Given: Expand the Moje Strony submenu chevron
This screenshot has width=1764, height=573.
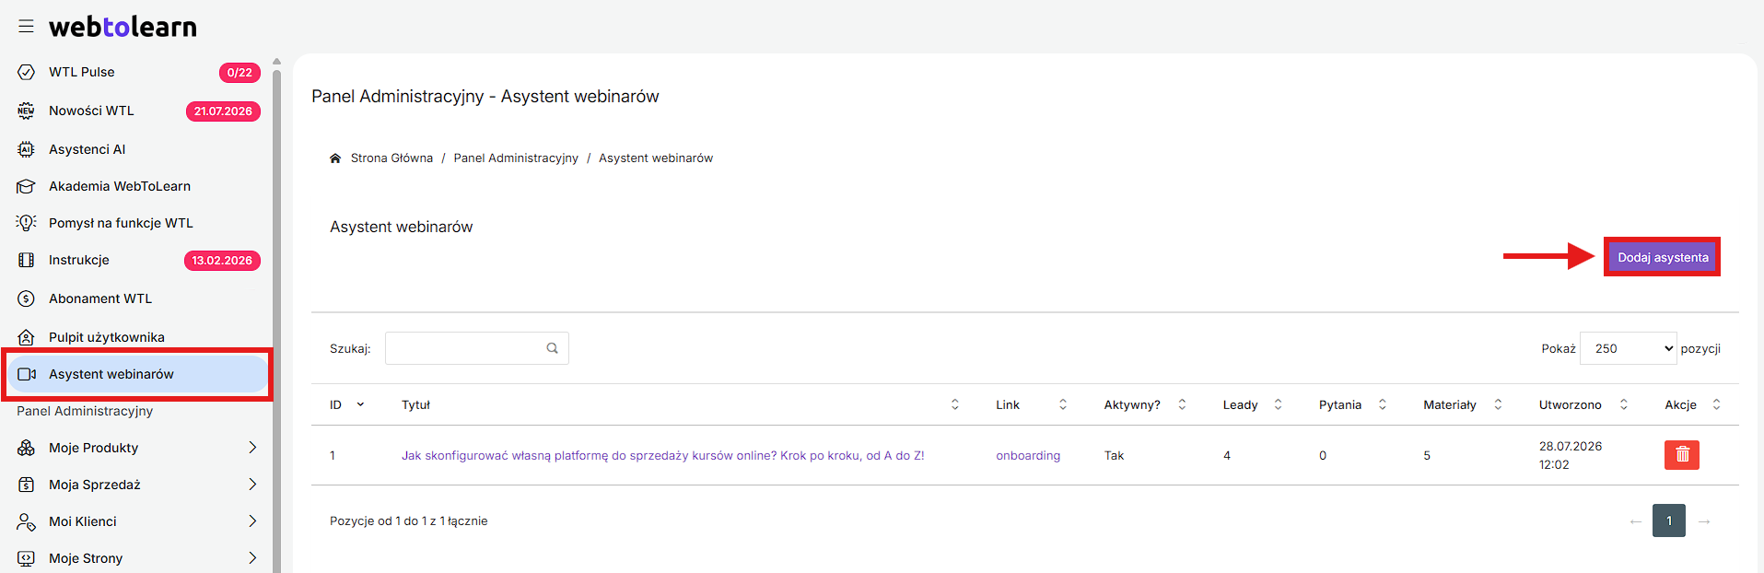Looking at the screenshot, I should (x=252, y=558).
